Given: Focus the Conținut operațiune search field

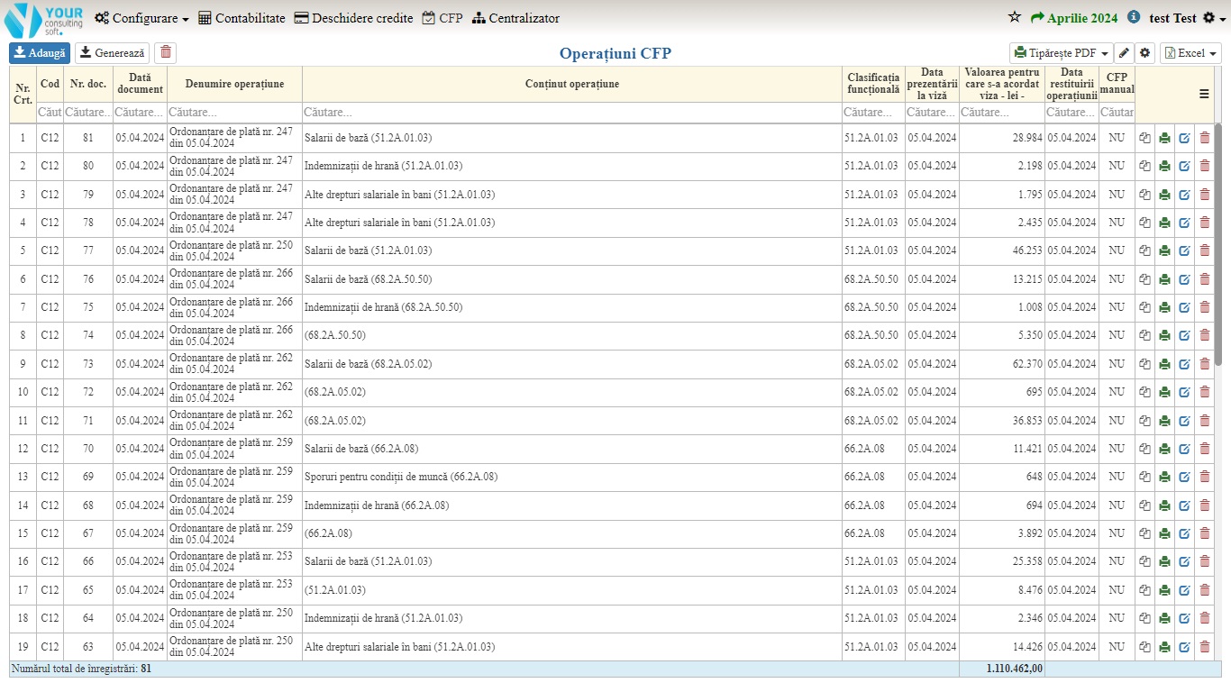Looking at the screenshot, I should click(x=571, y=113).
